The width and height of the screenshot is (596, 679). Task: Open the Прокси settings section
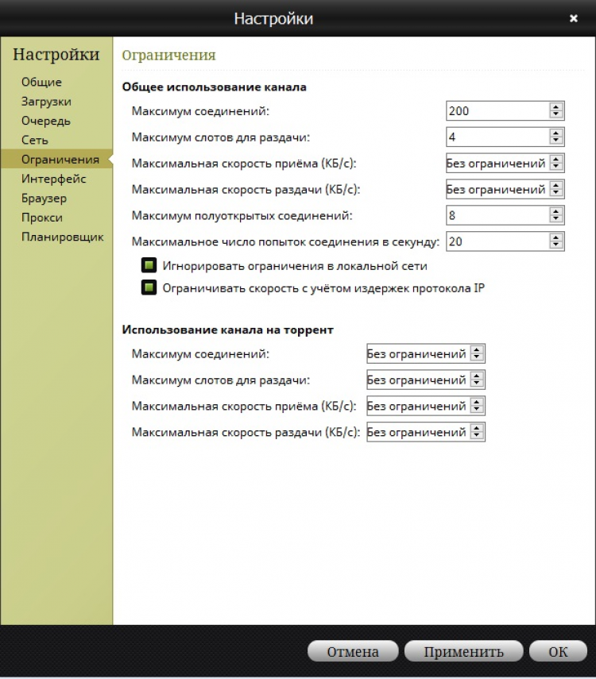tap(41, 218)
